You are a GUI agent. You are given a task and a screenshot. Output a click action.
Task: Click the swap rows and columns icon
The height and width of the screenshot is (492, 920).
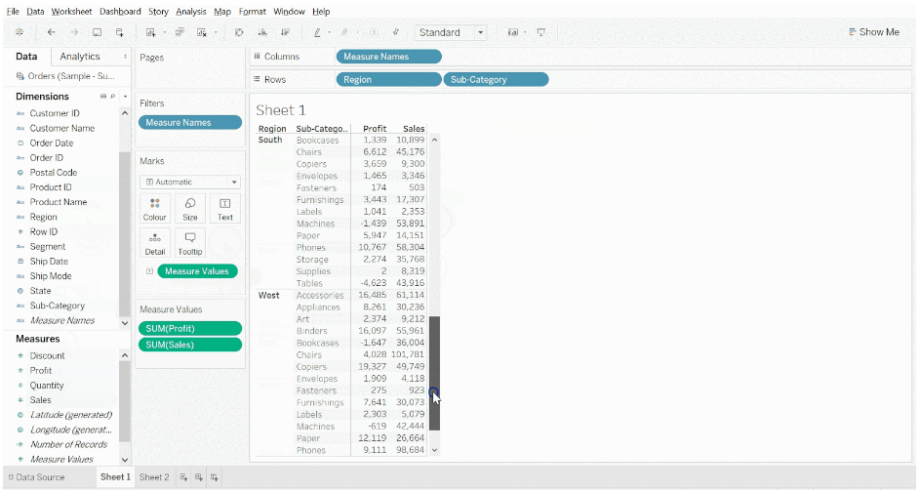point(239,32)
